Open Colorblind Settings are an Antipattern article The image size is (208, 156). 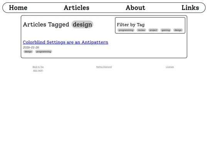point(65,42)
